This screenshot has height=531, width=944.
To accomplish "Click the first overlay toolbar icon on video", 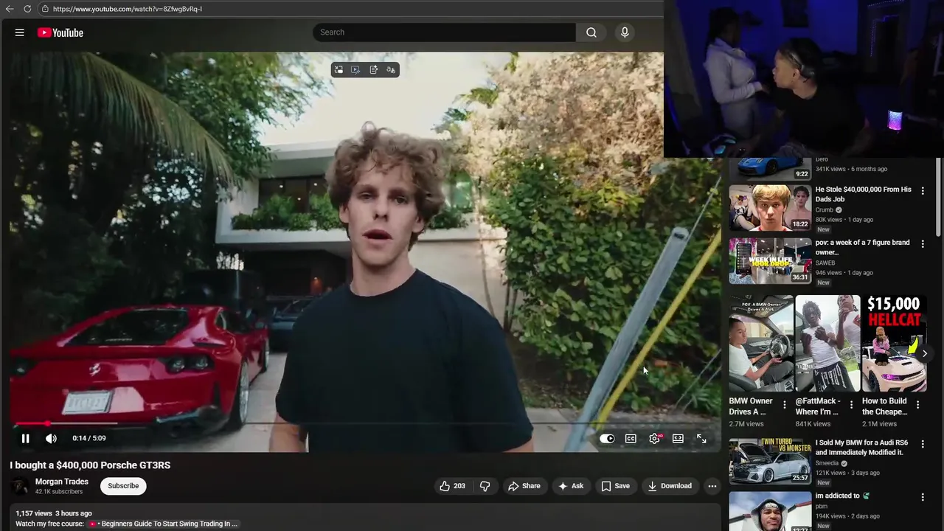I will tap(339, 69).
